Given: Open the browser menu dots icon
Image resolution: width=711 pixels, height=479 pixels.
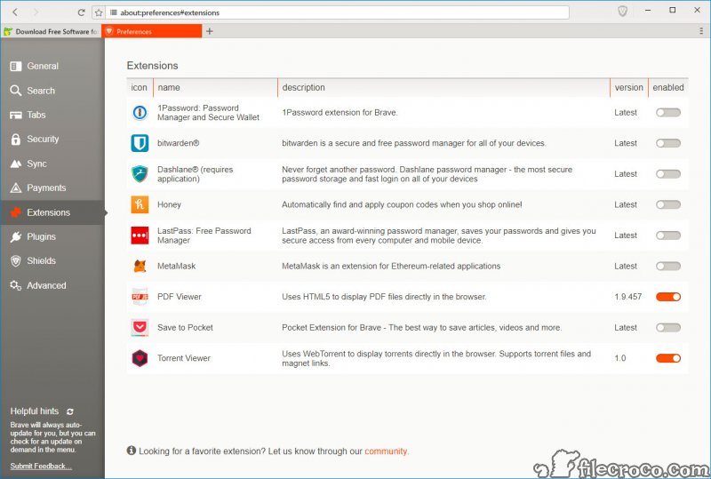Looking at the screenshot, I should (701, 31).
